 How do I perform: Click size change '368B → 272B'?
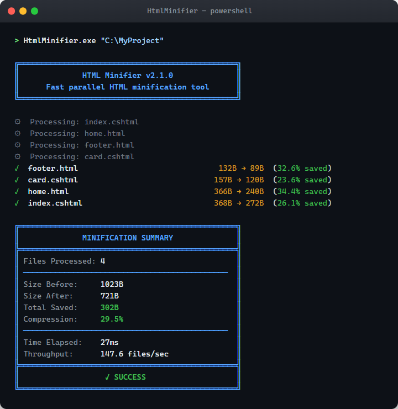click(x=239, y=203)
